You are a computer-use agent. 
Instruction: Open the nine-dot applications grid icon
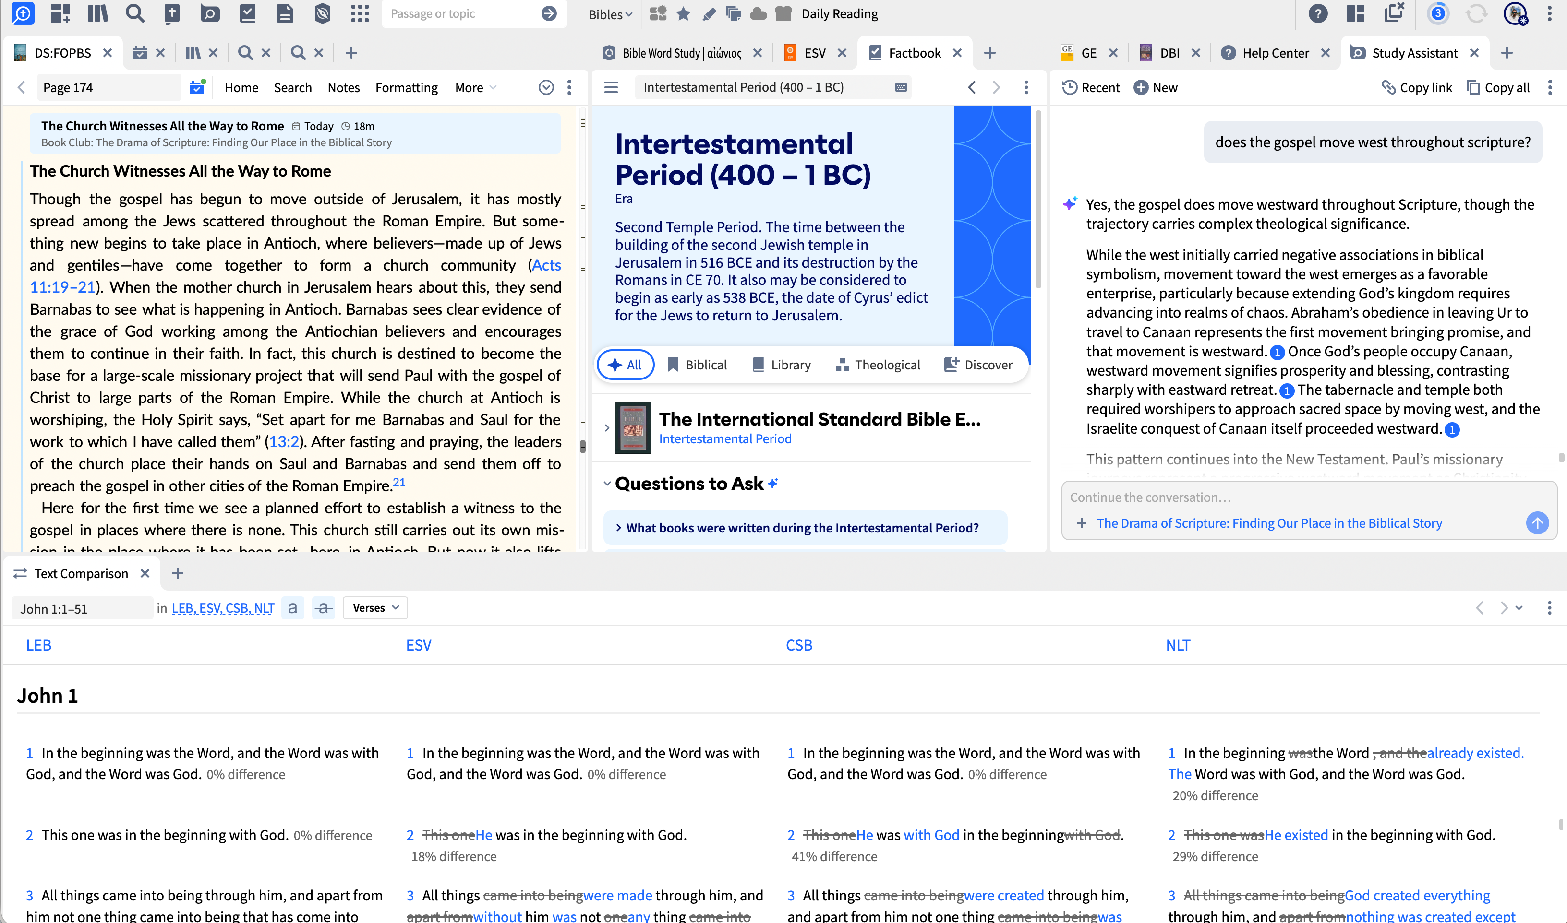coord(360,13)
